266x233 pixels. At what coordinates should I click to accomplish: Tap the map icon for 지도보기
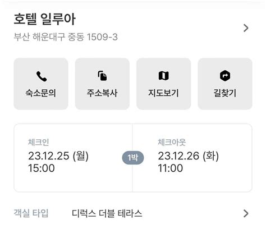click(164, 76)
